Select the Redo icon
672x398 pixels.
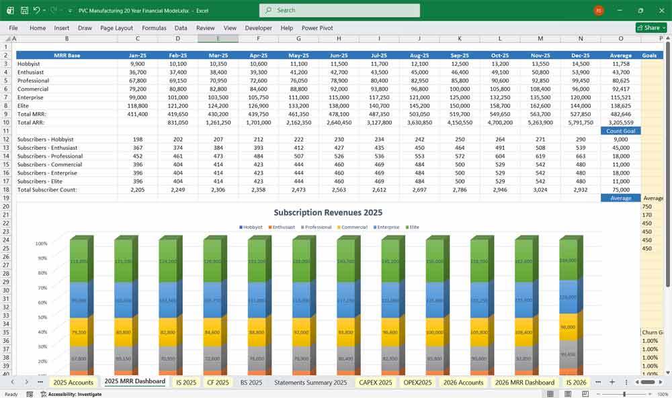pyautogui.click(x=52, y=10)
